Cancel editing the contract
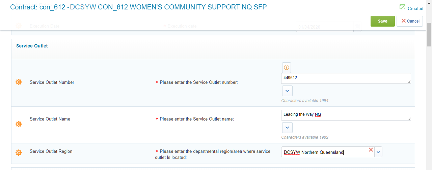The height and width of the screenshot is (170, 432). point(410,21)
